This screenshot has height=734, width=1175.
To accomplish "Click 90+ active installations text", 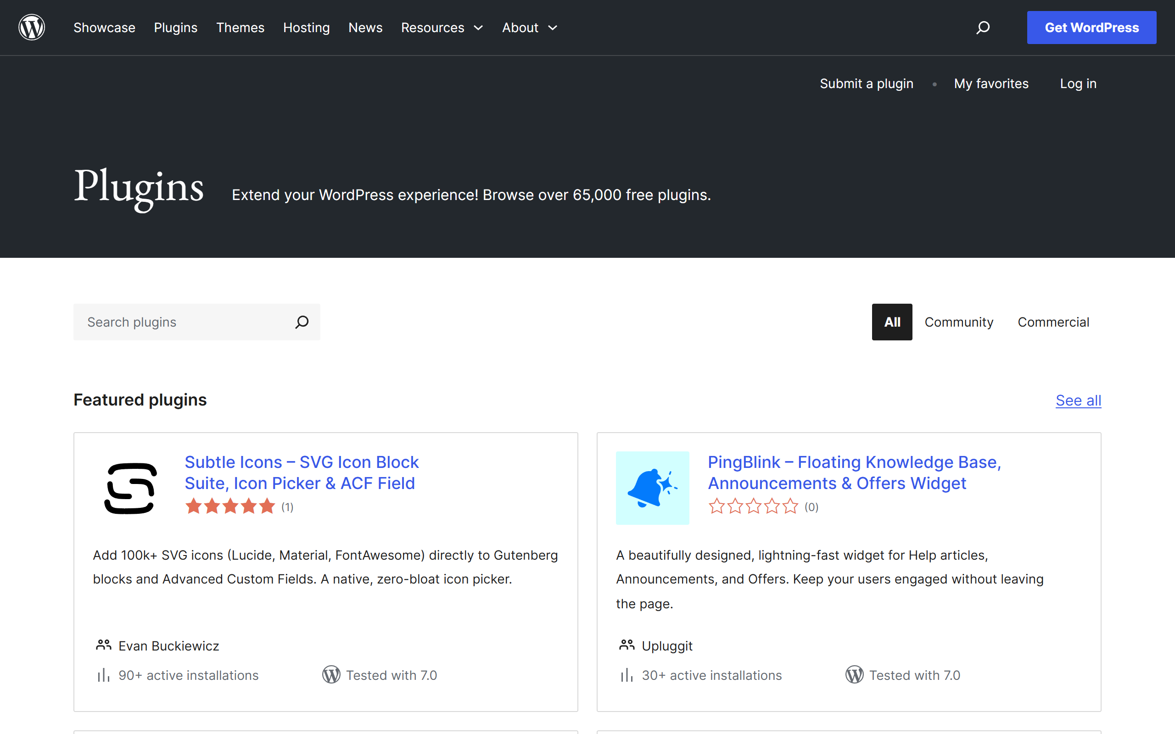I will click(188, 675).
